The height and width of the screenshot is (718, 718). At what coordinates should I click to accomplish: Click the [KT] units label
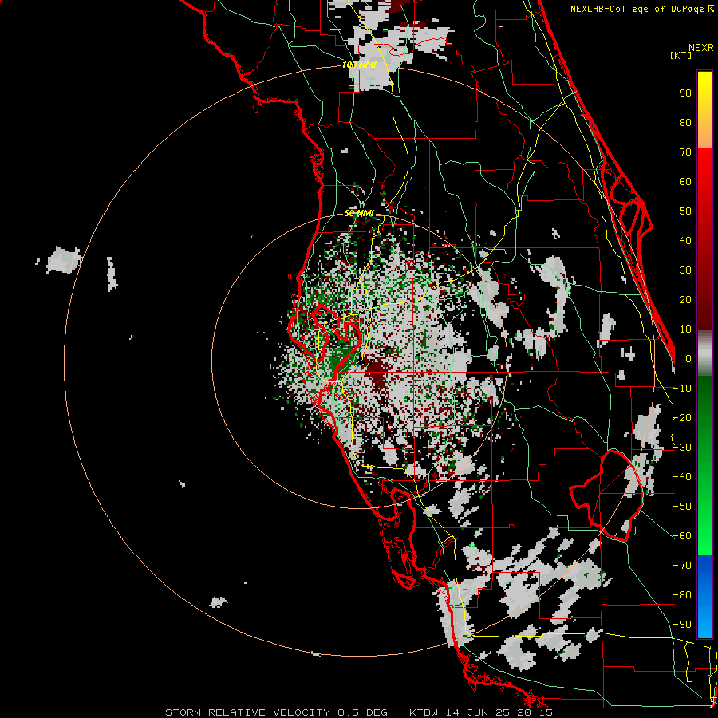(681, 55)
